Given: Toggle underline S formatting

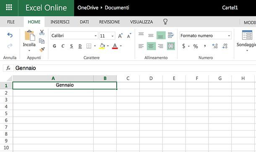Looking at the screenshot, I should [71, 46].
